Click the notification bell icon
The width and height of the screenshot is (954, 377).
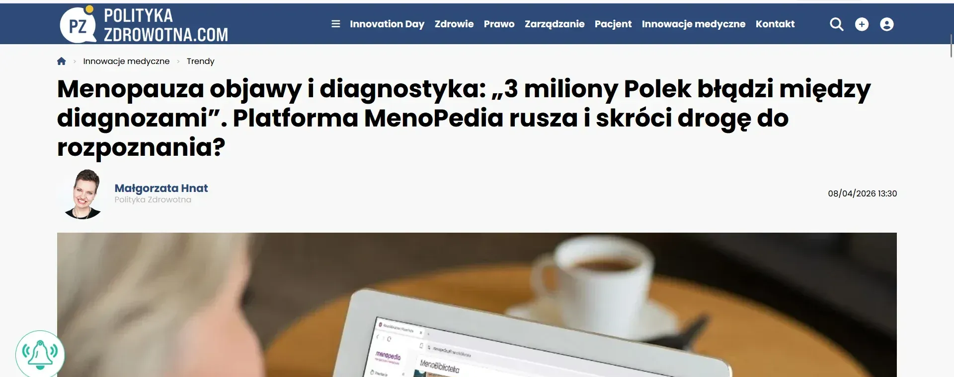(x=40, y=354)
